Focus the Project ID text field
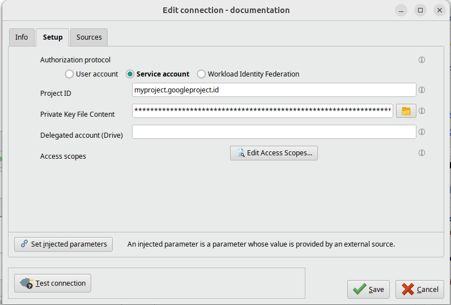This screenshot has height=305, width=451. 274,90
